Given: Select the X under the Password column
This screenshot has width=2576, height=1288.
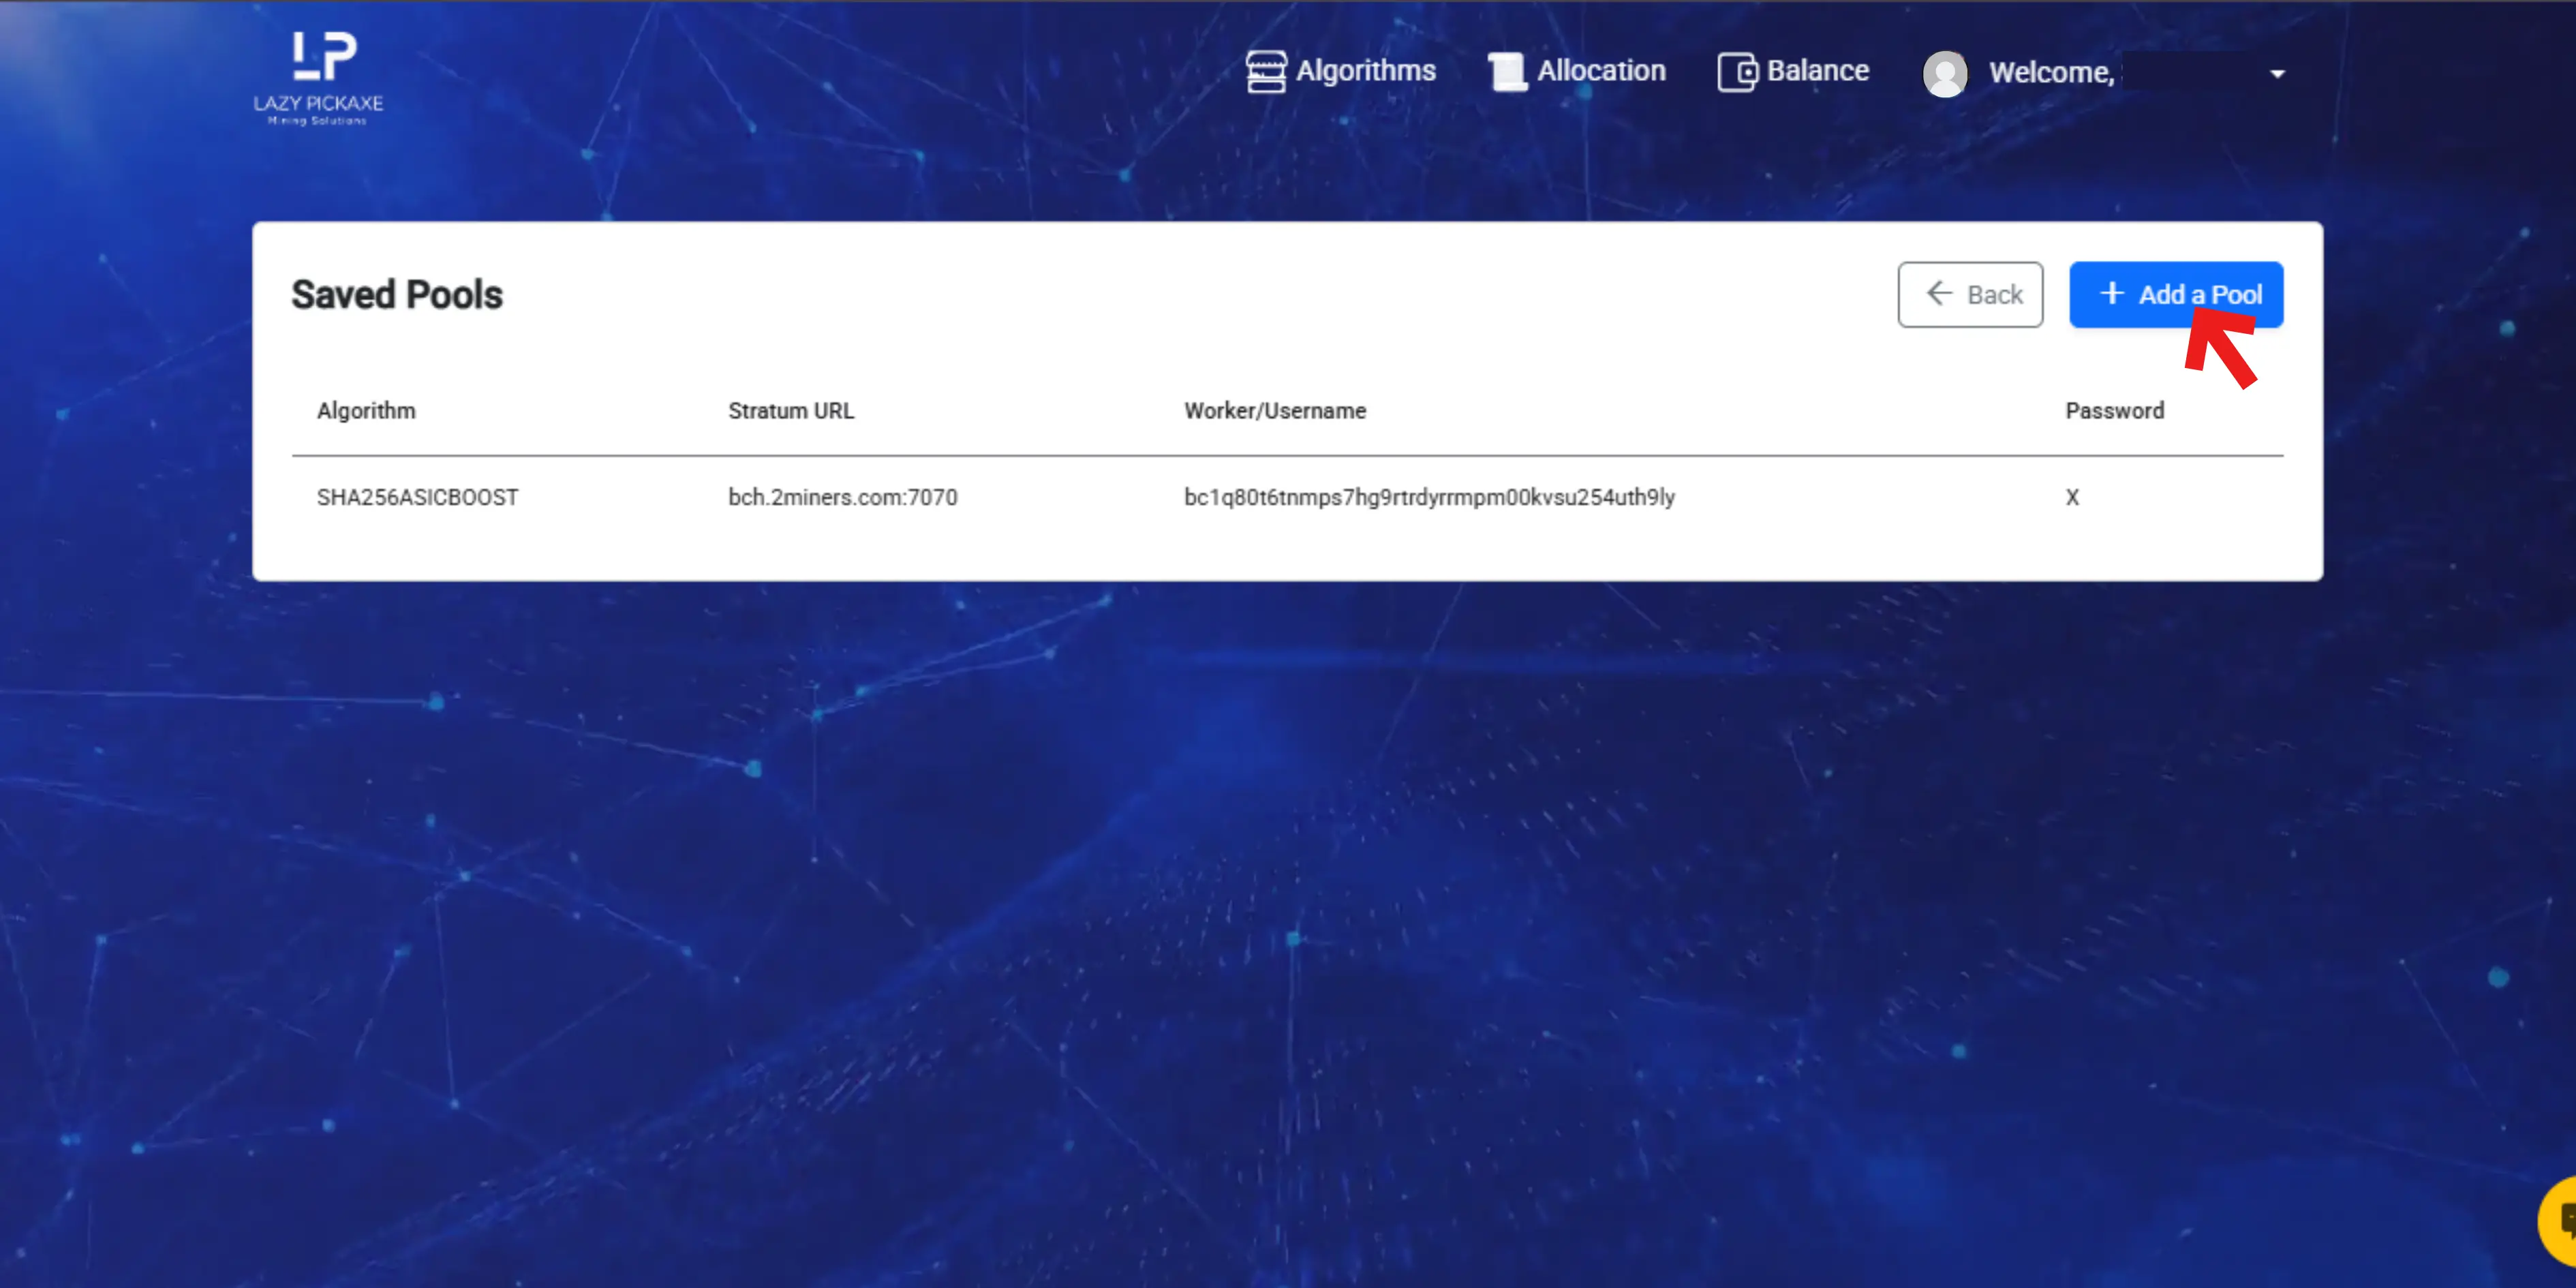Looking at the screenshot, I should point(2072,497).
